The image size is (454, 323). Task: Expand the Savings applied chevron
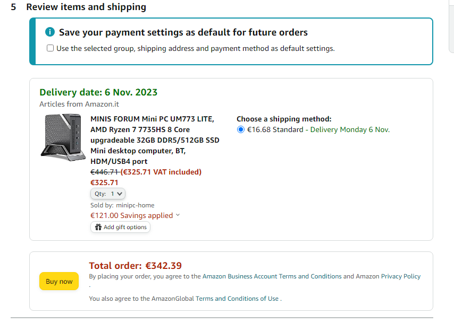178,215
